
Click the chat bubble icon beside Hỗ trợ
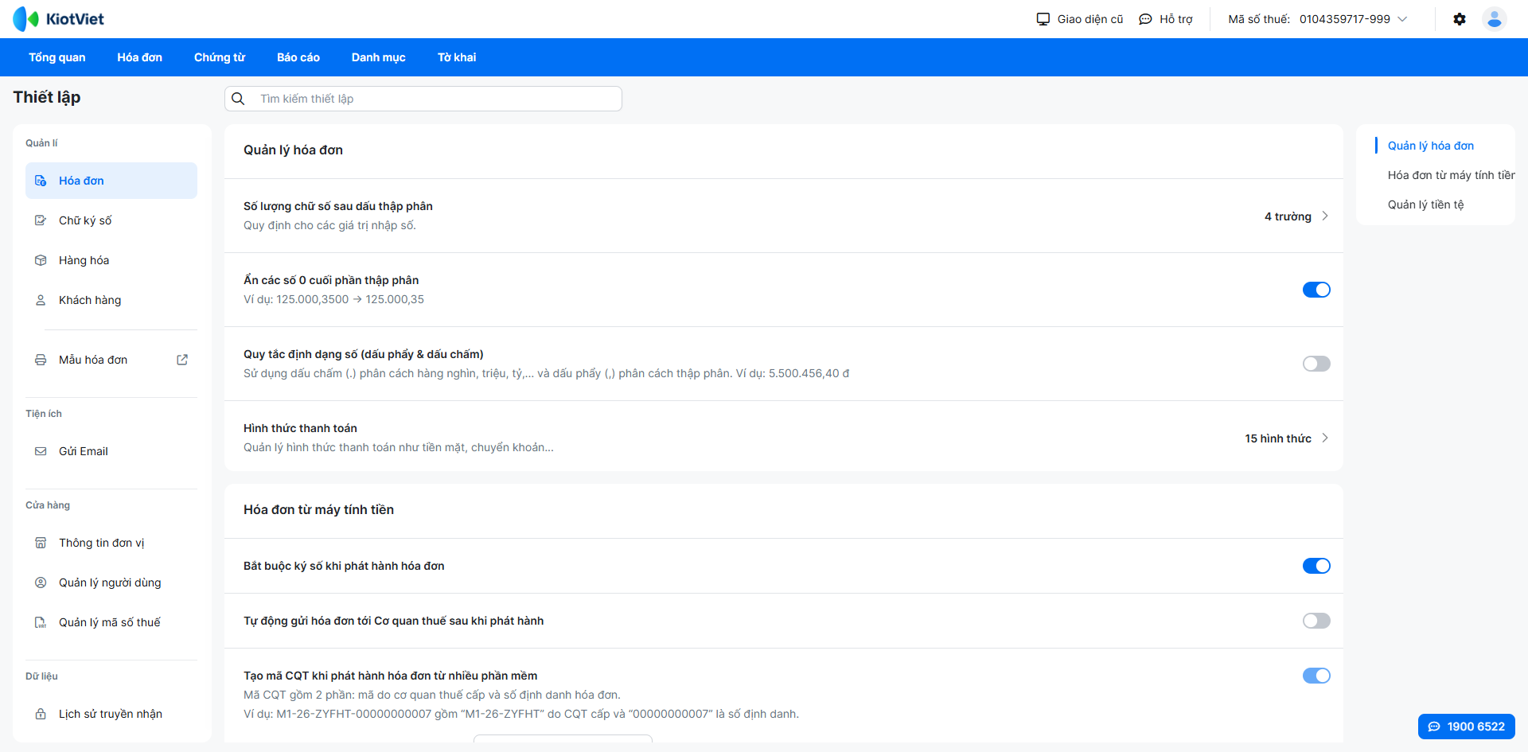coord(1145,19)
